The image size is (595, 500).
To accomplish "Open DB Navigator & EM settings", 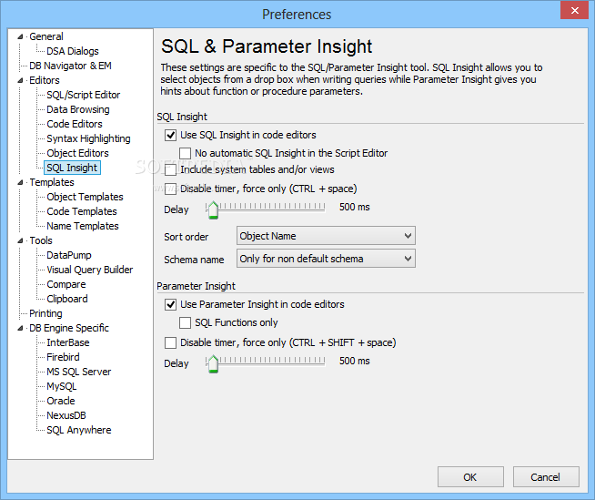I will (x=70, y=66).
